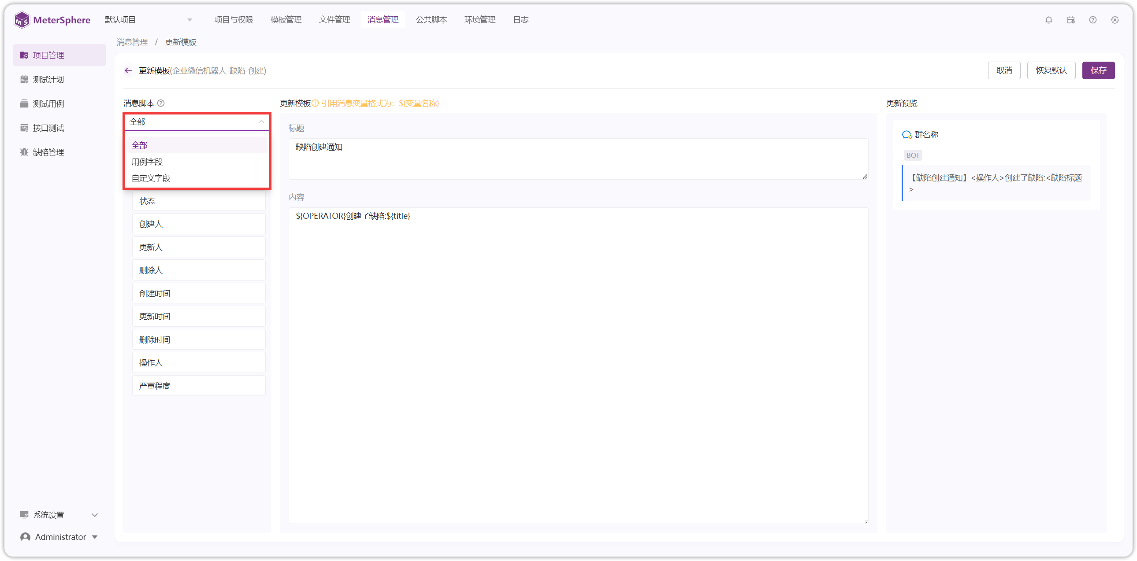Insert the 状态 variable field
1137x561 pixels.
[x=199, y=201]
